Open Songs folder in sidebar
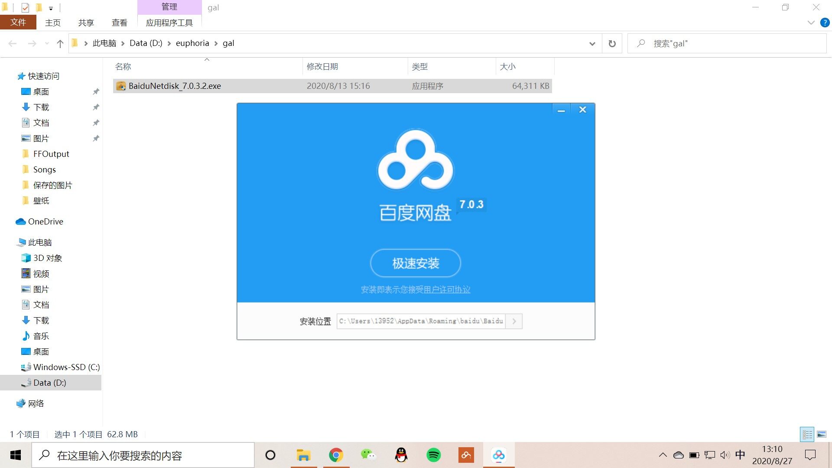This screenshot has height=468, width=832. point(44,169)
